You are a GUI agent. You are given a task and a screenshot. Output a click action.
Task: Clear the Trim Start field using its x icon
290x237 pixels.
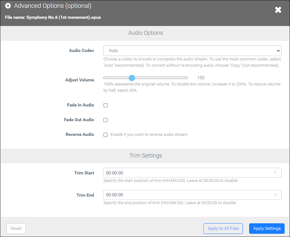pyautogui.click(x=275, y=173)
